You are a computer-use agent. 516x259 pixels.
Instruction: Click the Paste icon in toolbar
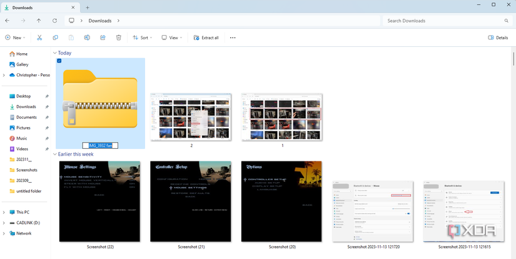(71, 38)
